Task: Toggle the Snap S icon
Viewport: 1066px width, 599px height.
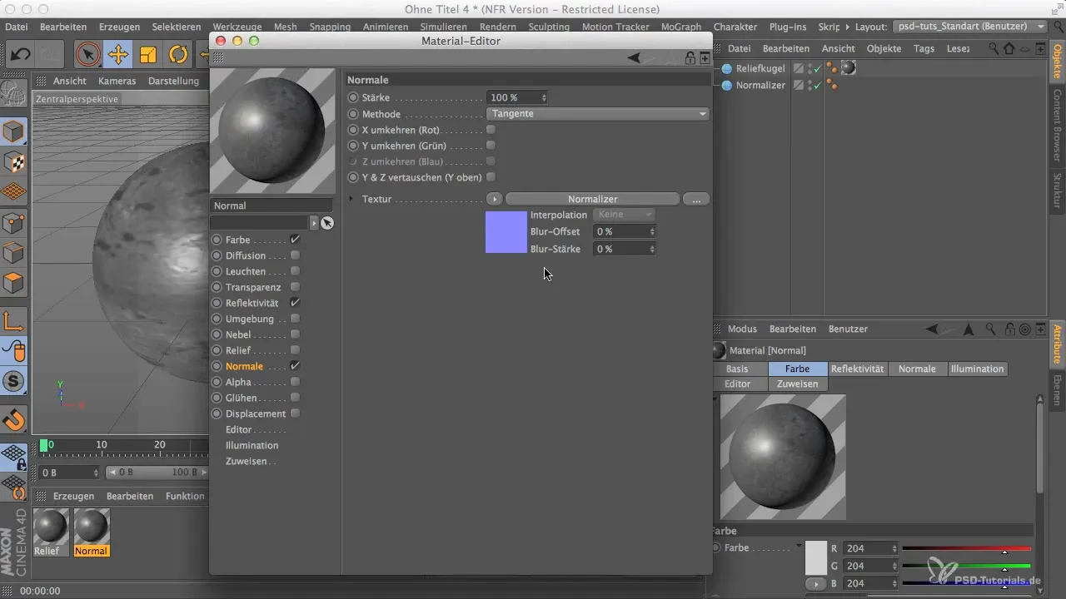Action: [x=14, y=382]
